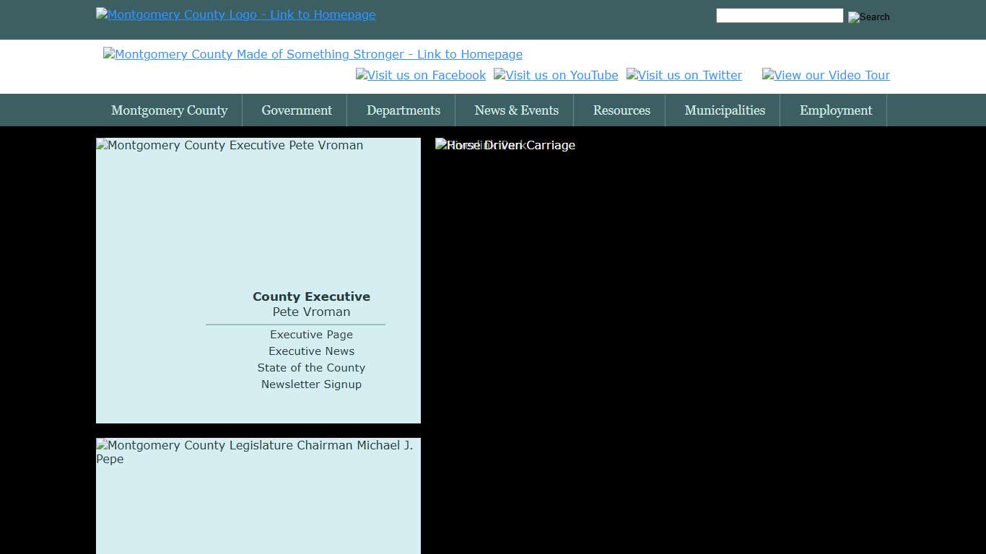986x554 pixels.
Task: Click the Search button icon
Action: [x=868, y=17]
